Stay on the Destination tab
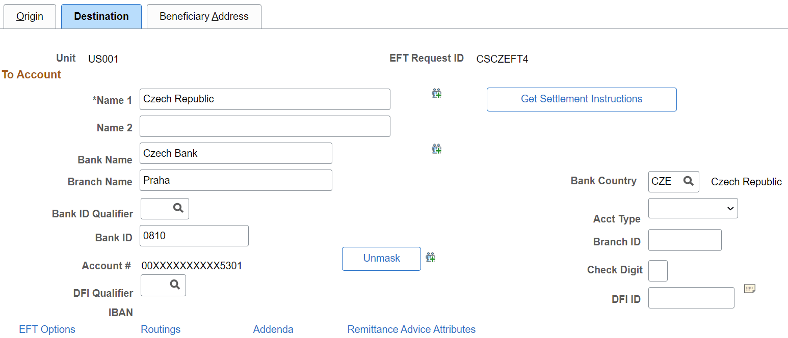The width and height of the screenshot is (788, 338). click(x=101, y=16)
